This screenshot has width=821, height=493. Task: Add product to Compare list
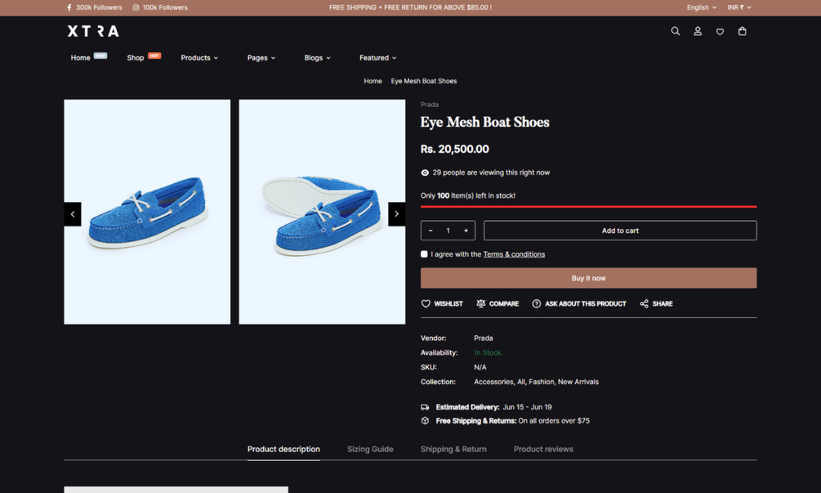(x=498, y=304)
